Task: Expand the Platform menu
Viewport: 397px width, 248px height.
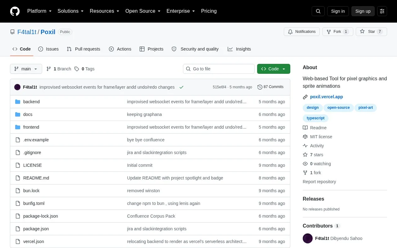Action: click(39, 11)
